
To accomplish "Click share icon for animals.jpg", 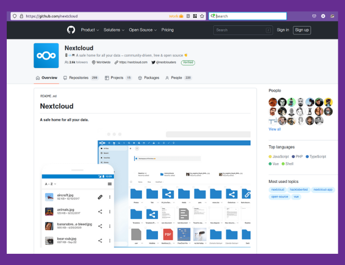I will pyautogui.click(x=100, y=212).
